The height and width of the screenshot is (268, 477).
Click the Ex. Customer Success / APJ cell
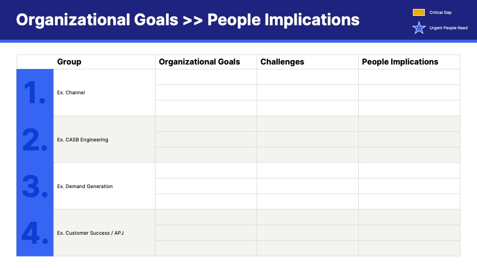pos(90,233)
